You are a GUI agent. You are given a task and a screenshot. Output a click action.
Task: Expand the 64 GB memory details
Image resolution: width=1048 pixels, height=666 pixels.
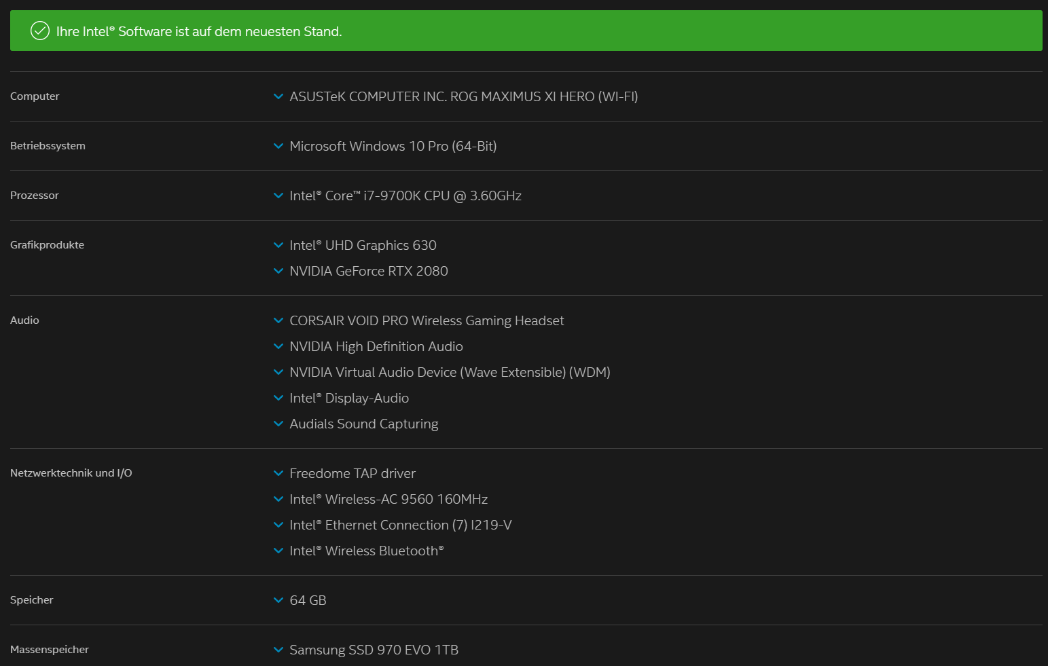tap(278, 600)
